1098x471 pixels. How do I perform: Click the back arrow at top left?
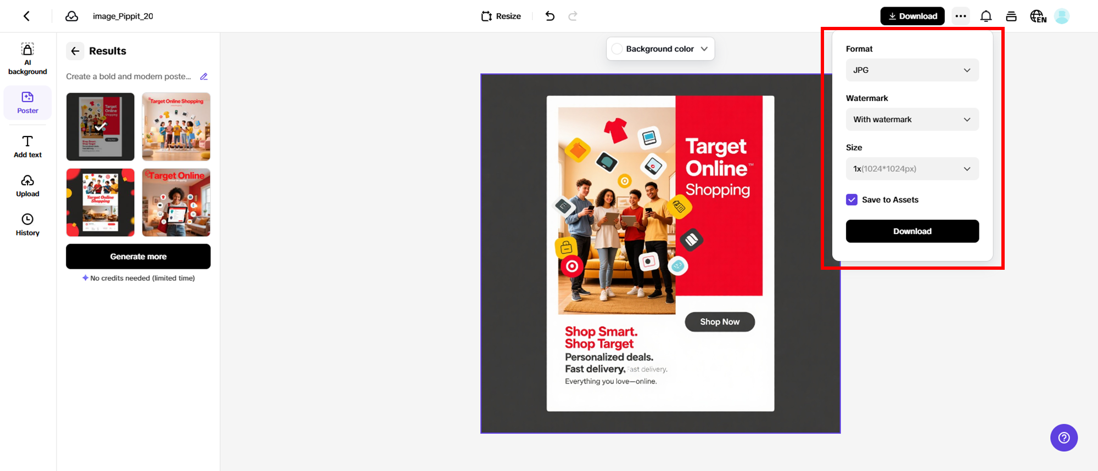pyautogui.click(x=26, y=16)
